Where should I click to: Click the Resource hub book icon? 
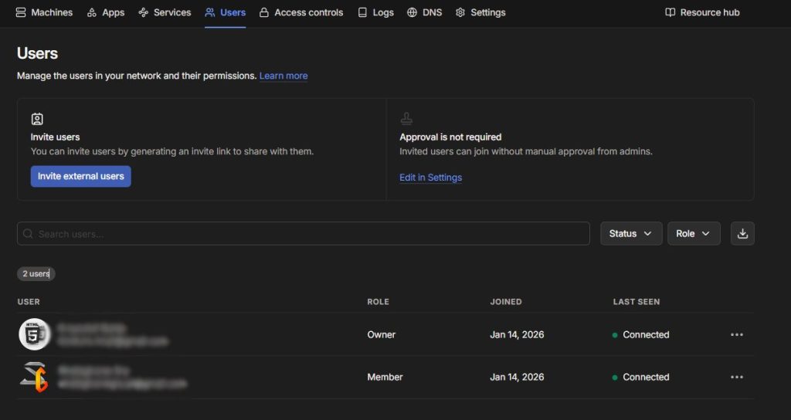(x=670, y=12)
